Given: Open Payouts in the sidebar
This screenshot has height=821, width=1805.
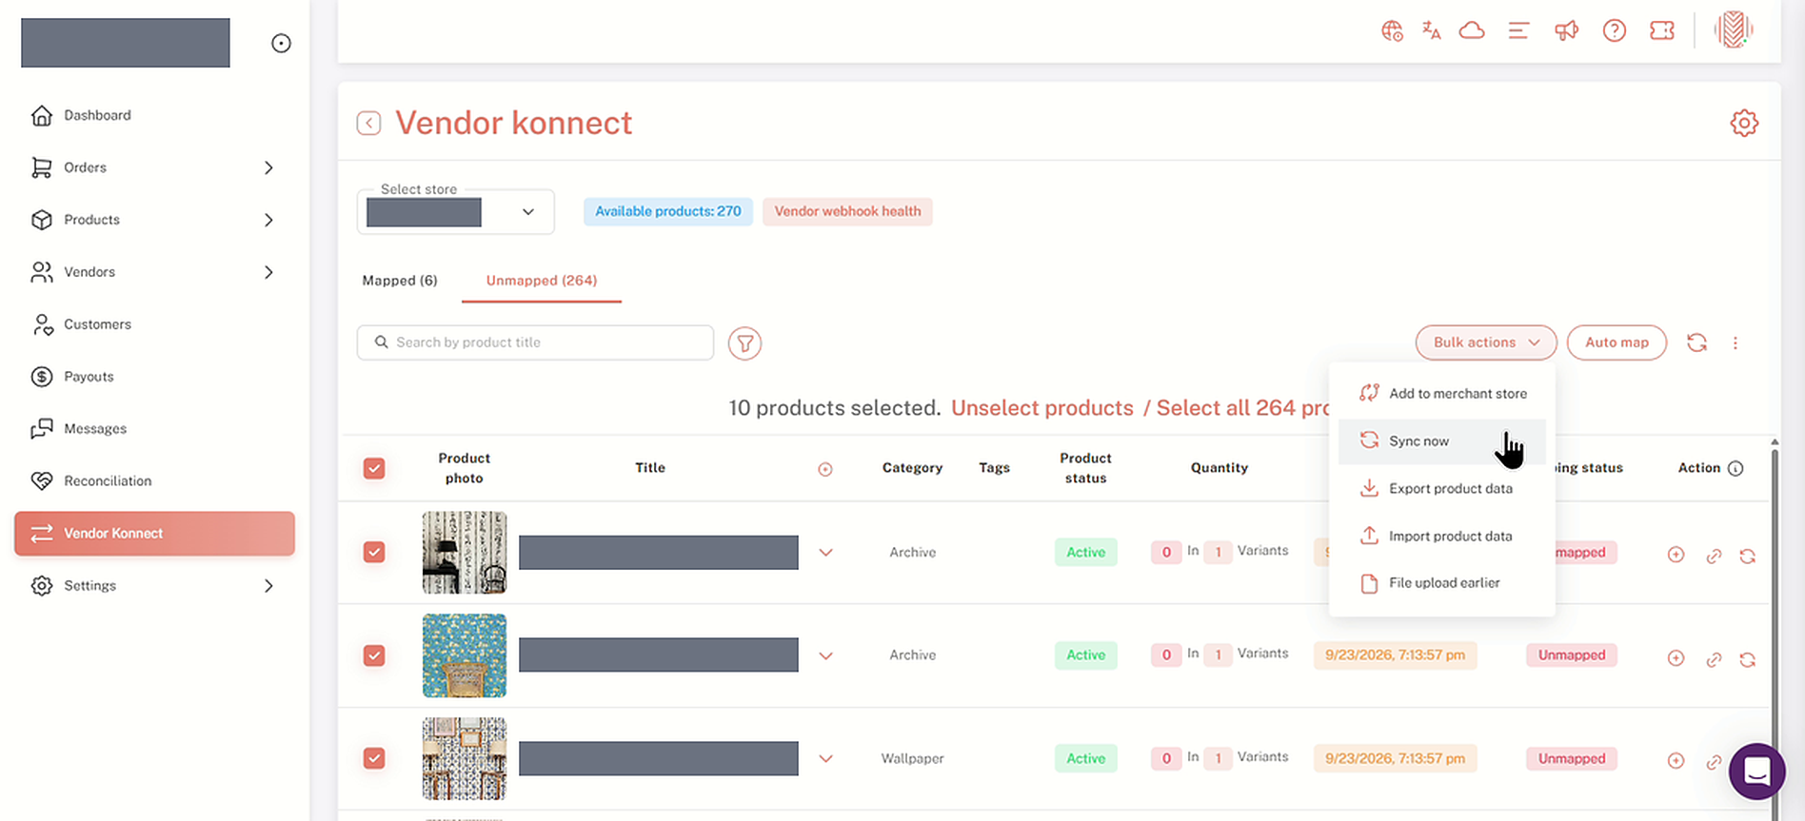Looking at the screenshot, I should click(89, 377).
